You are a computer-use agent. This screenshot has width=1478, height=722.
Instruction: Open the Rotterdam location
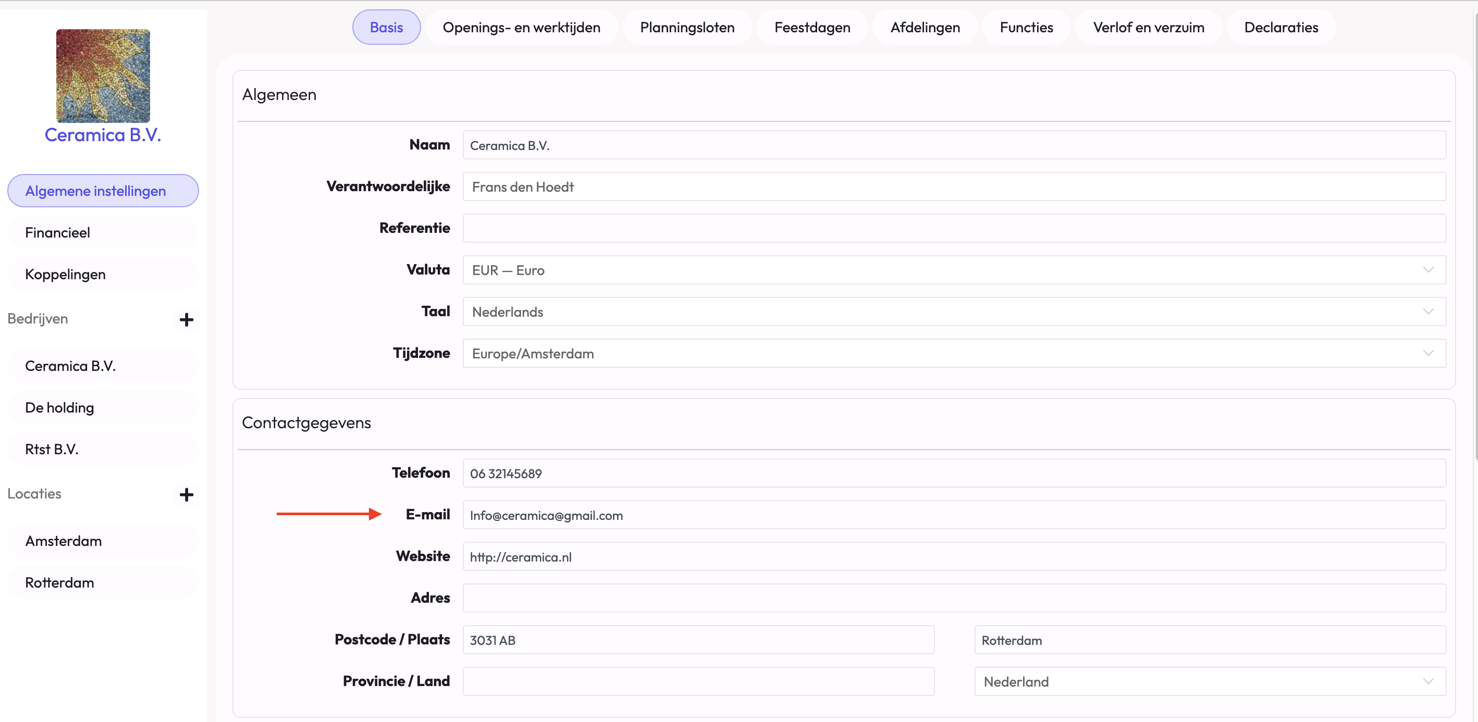pos(59,582)
